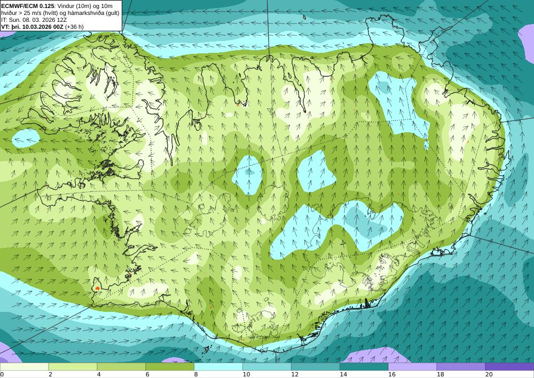Click the legend label '2'
Image resolution: width=534 pixels, height=378 pixels.
tap(50, 374)
